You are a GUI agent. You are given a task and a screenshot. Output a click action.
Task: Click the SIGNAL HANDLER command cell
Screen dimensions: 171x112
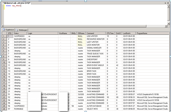(96, 48)
